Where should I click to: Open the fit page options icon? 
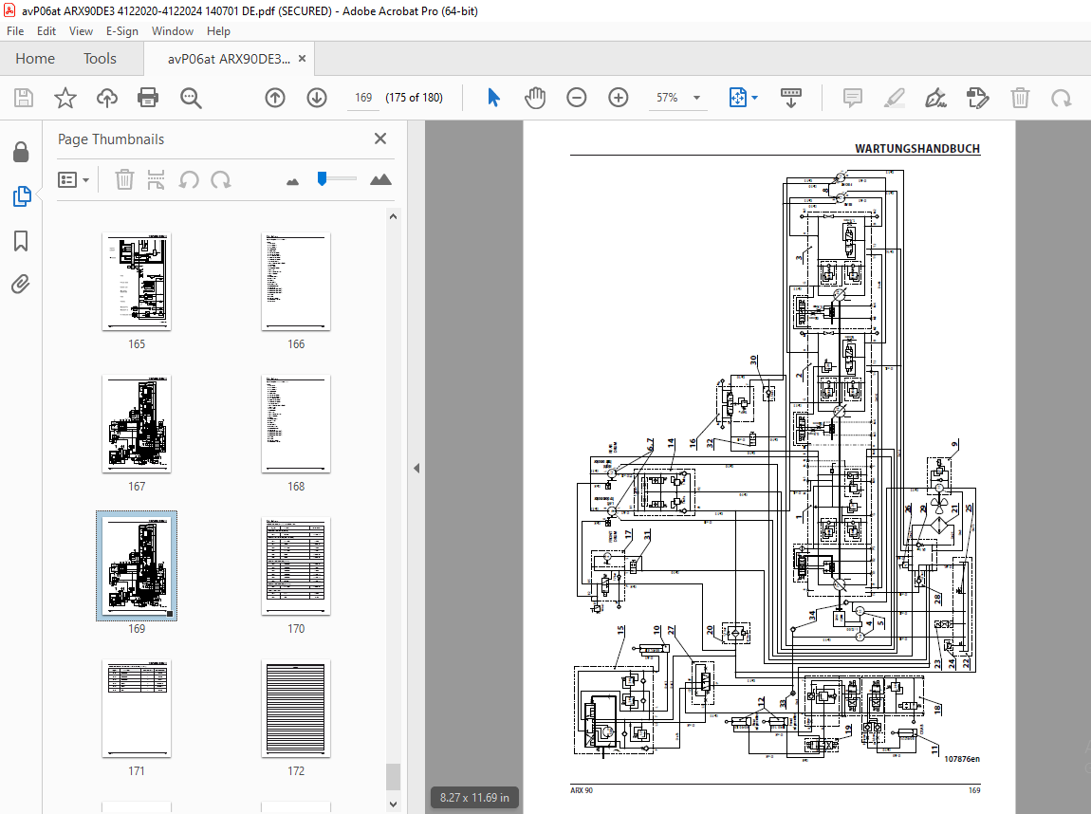737,98
